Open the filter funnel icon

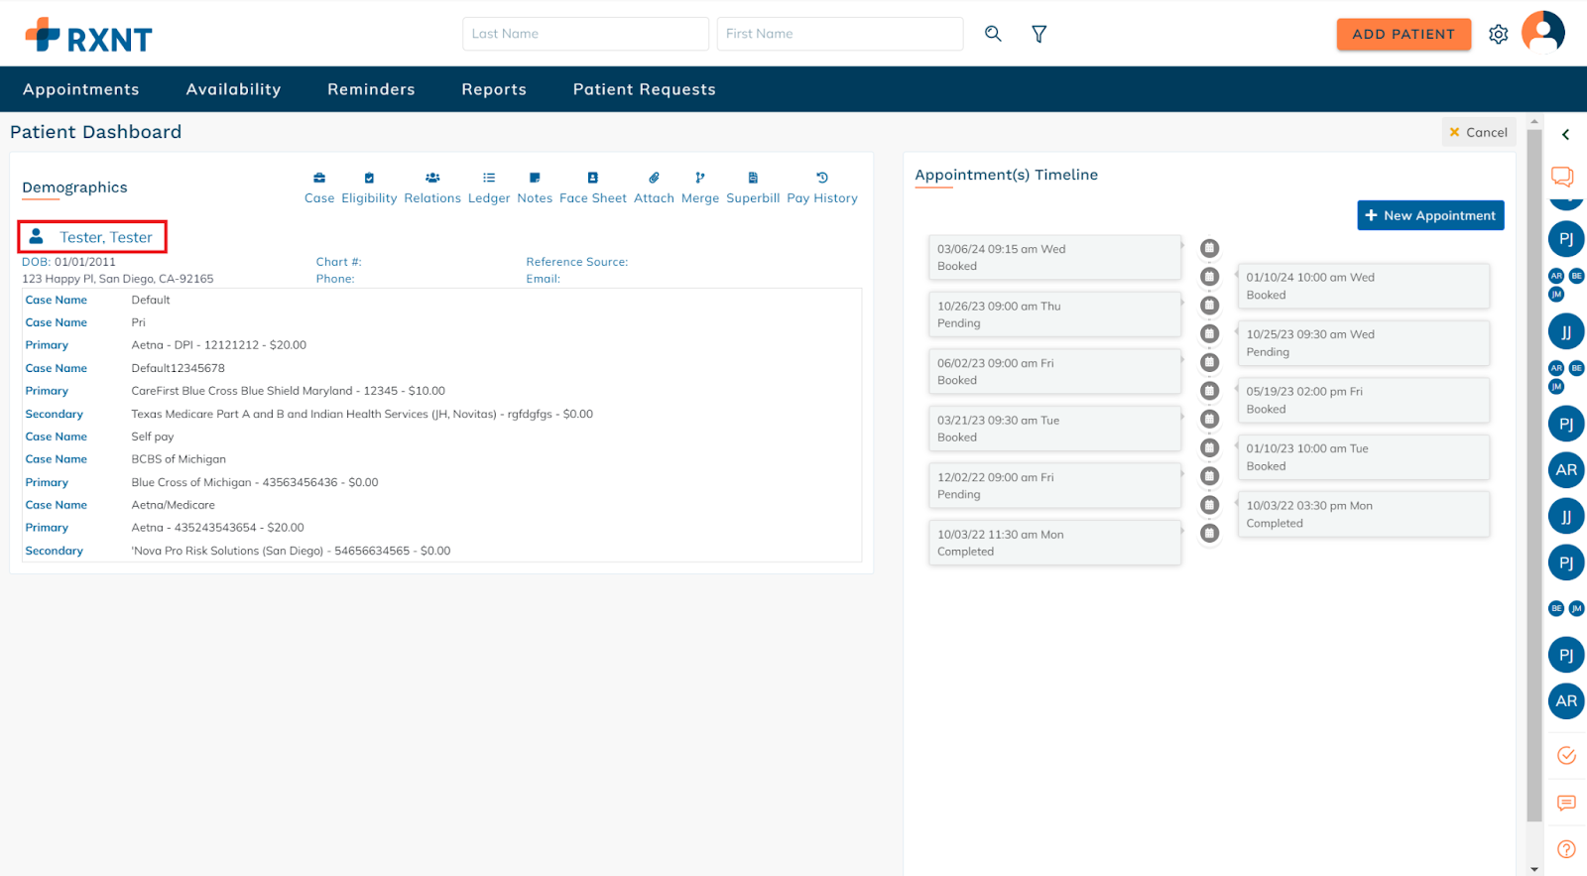coord(1039,34)
